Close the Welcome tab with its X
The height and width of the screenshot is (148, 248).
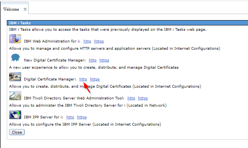click(x=25, y=9)
